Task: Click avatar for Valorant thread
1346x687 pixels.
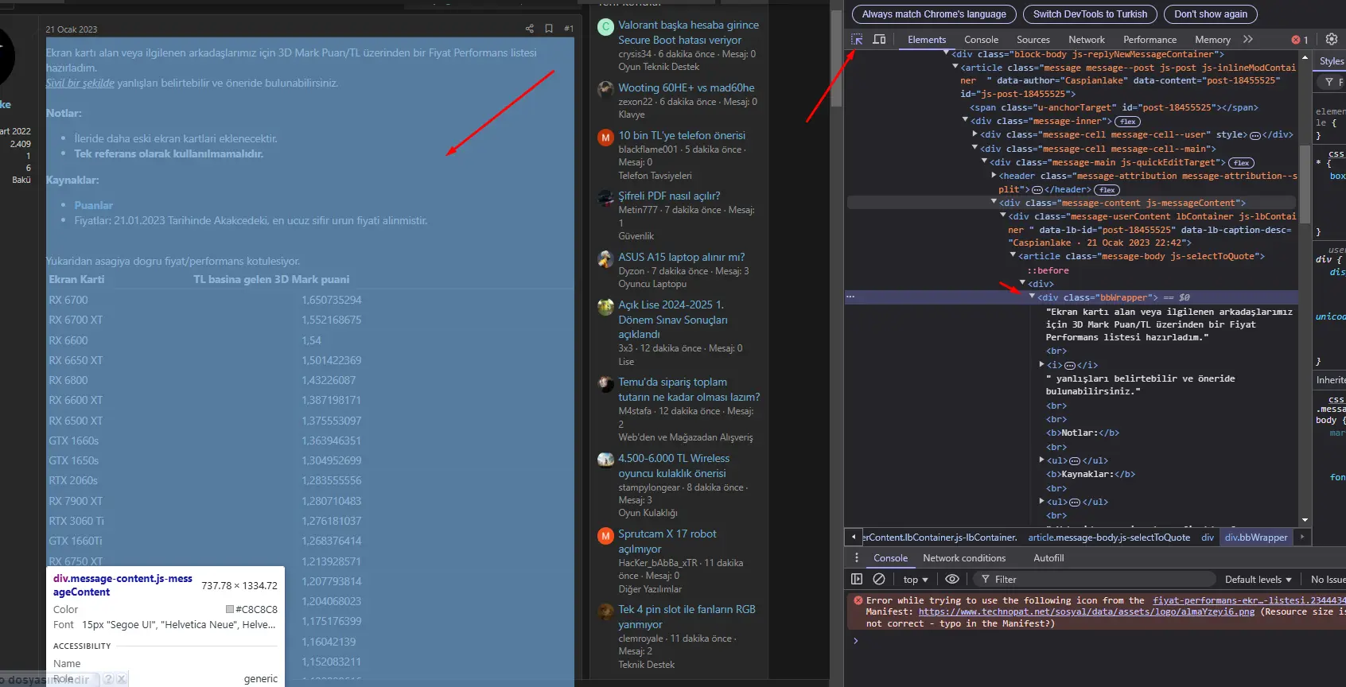Action: point(605,26)
